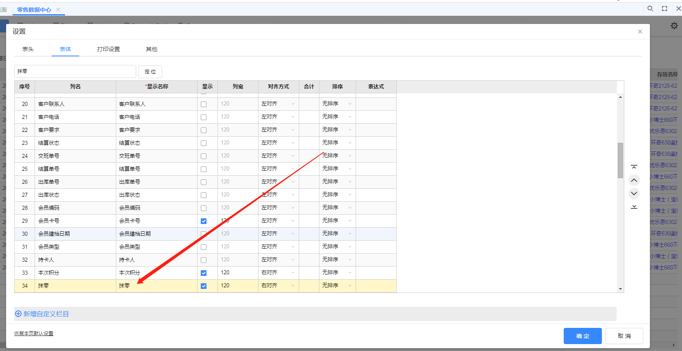Click the 列名 column header

(x=75, y=86)
